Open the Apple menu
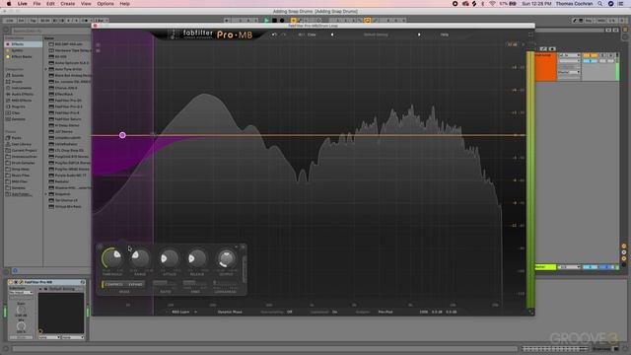631x355 pixels. tap(9, 4)
